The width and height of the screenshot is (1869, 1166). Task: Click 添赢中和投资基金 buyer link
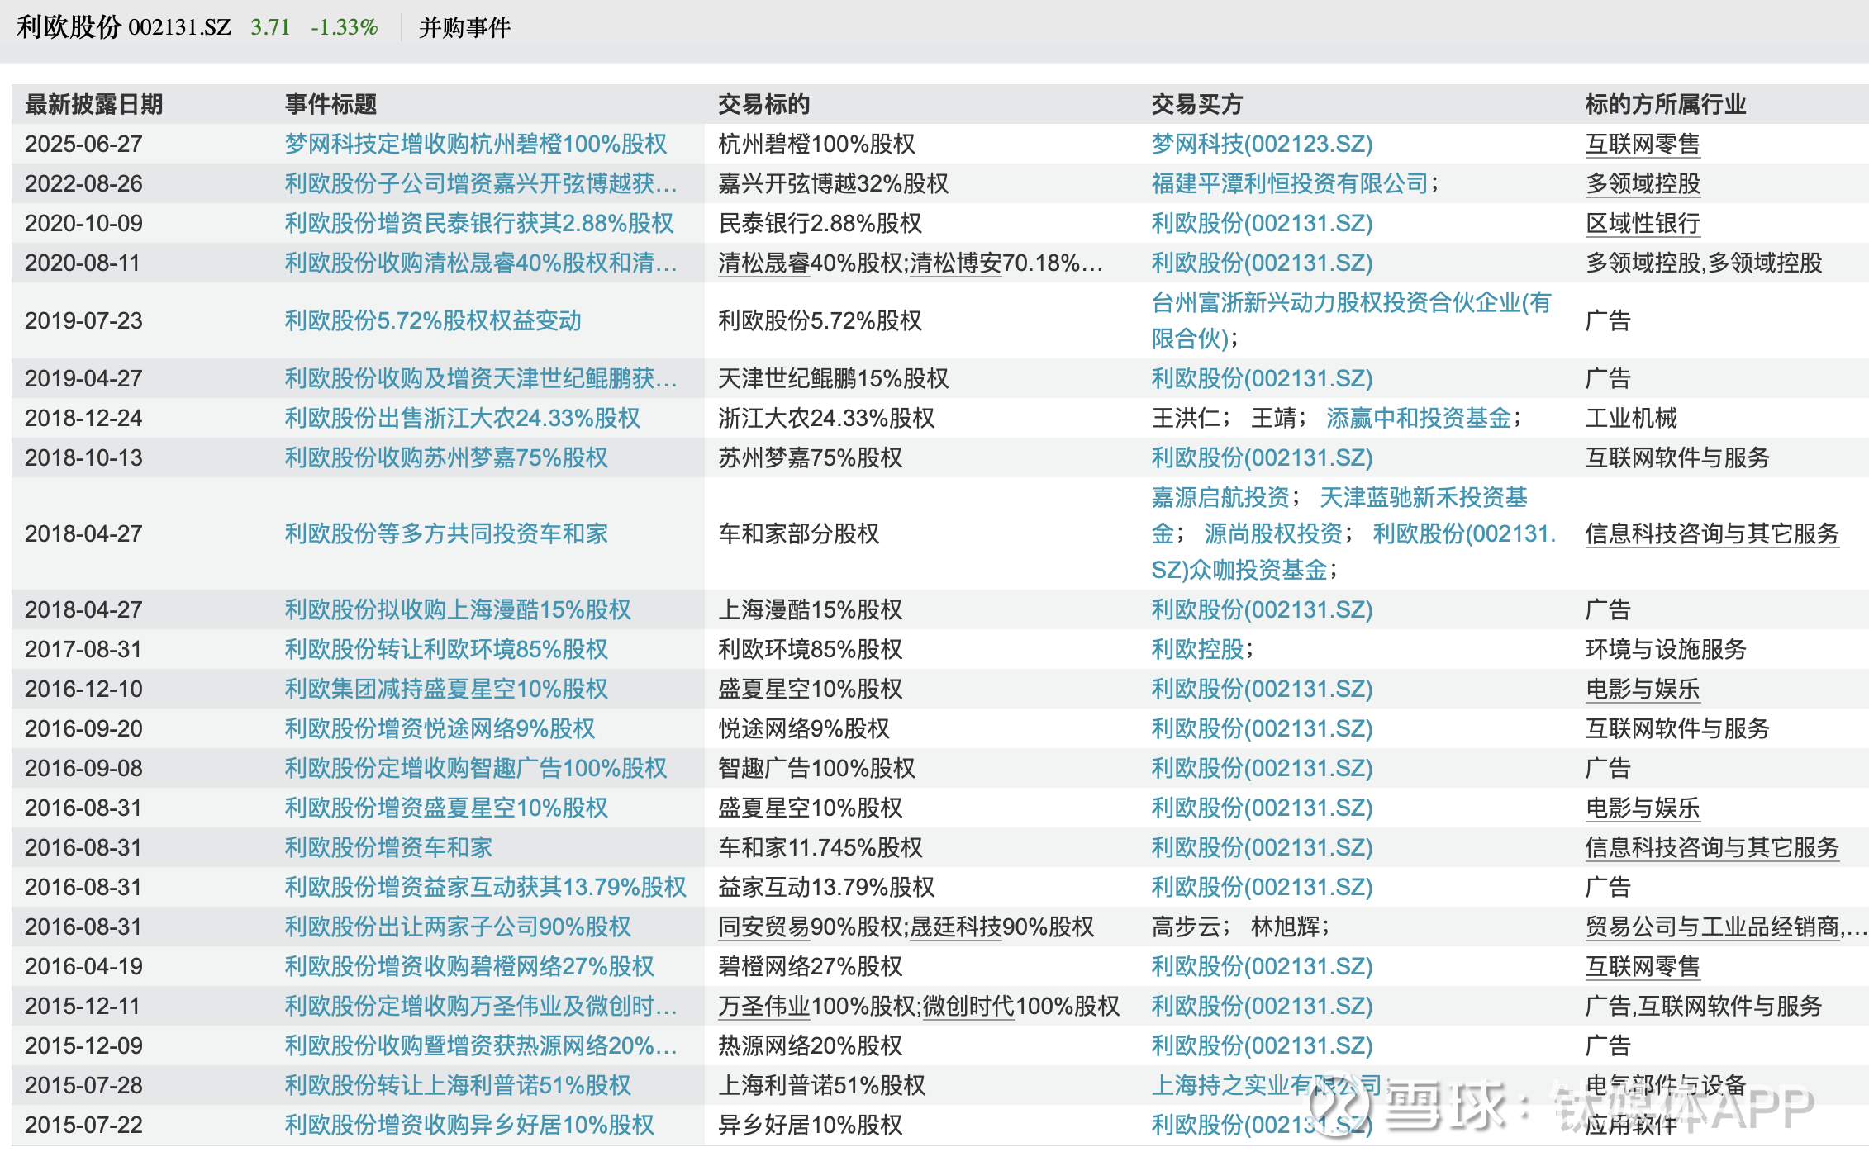click(x=1418, y=418)
